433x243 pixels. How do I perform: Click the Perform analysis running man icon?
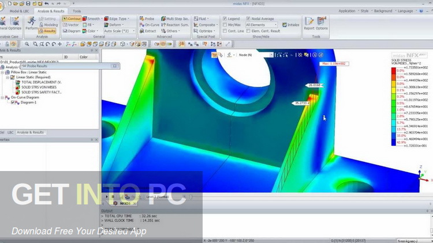coord(31,24)
